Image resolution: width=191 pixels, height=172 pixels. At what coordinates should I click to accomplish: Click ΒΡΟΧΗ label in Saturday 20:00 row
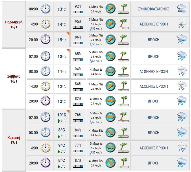pos(153,101)
